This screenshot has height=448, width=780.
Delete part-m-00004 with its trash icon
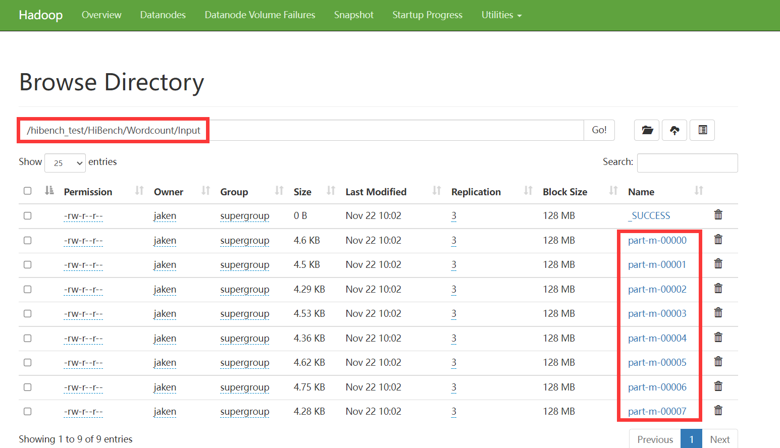718,338
